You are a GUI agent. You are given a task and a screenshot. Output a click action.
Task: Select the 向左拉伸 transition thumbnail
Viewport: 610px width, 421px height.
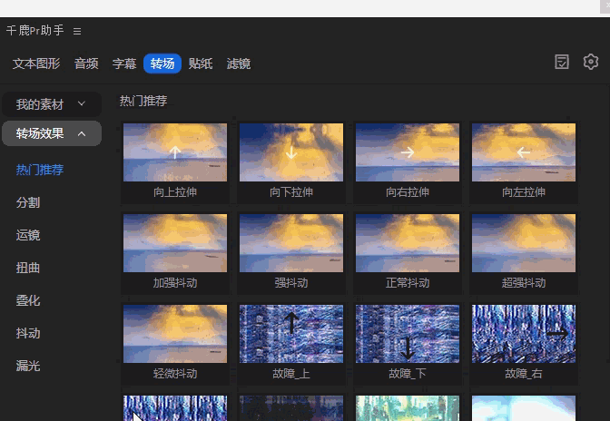(524, 152)
